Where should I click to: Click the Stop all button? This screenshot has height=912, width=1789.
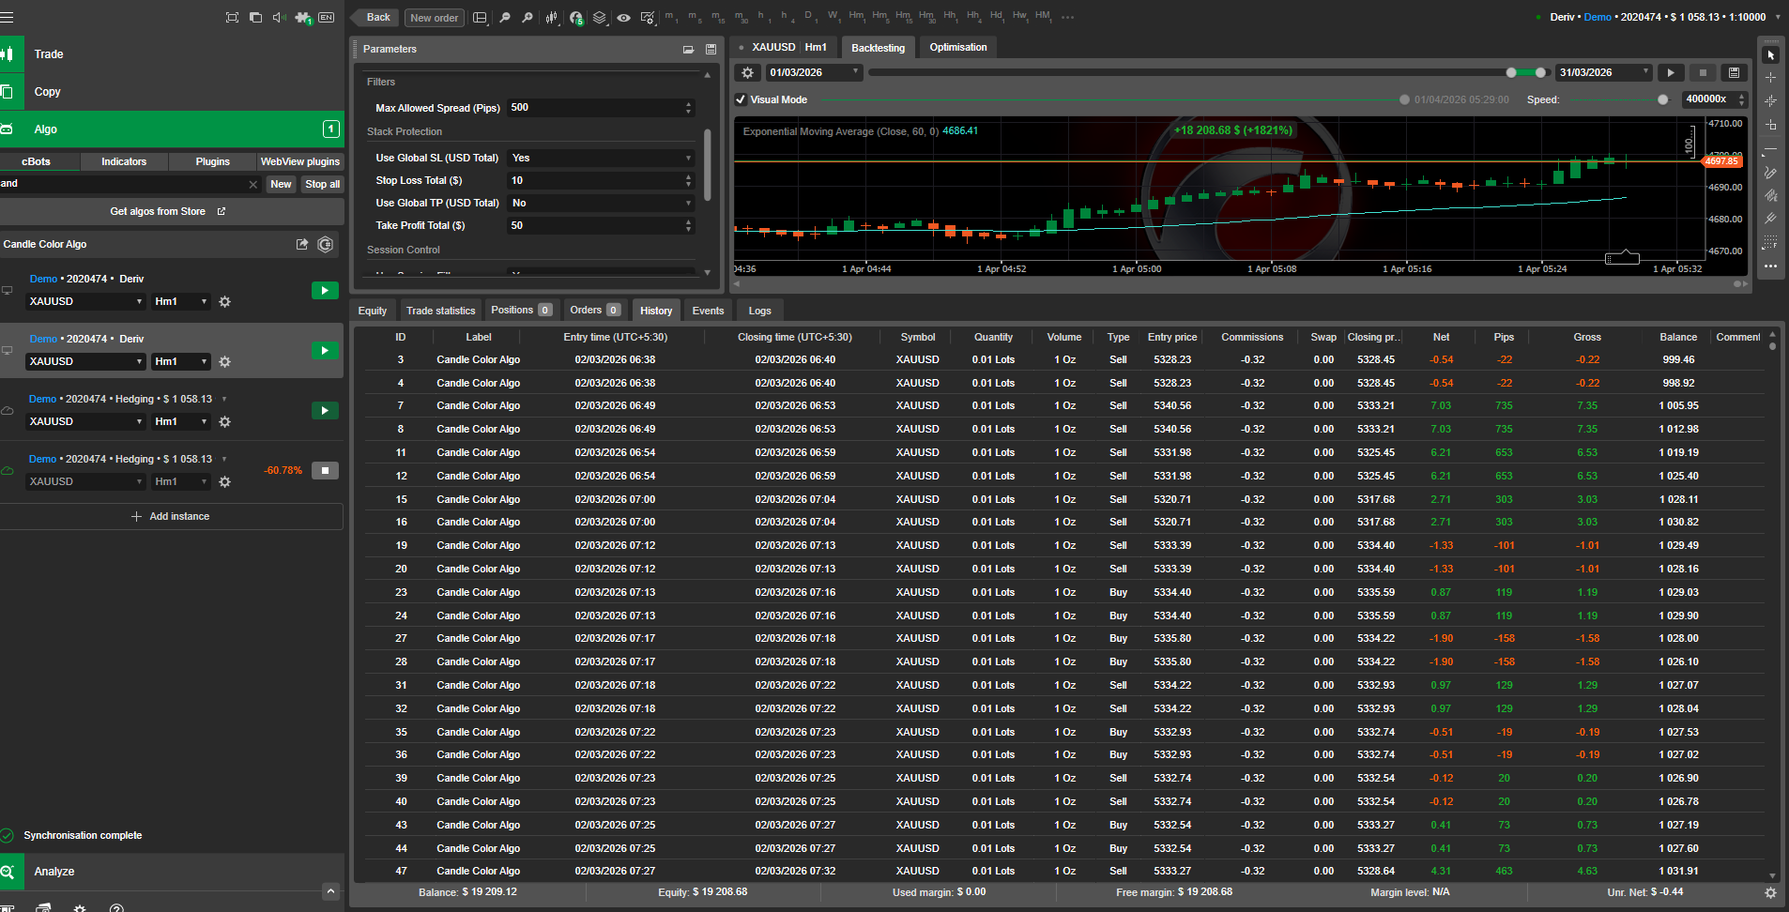[322, 184]
